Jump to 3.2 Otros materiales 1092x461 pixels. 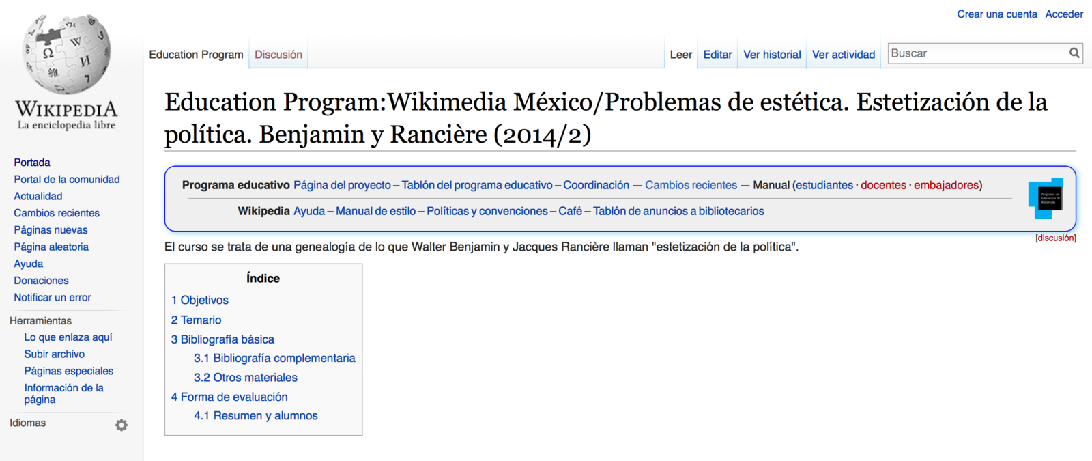246,377
